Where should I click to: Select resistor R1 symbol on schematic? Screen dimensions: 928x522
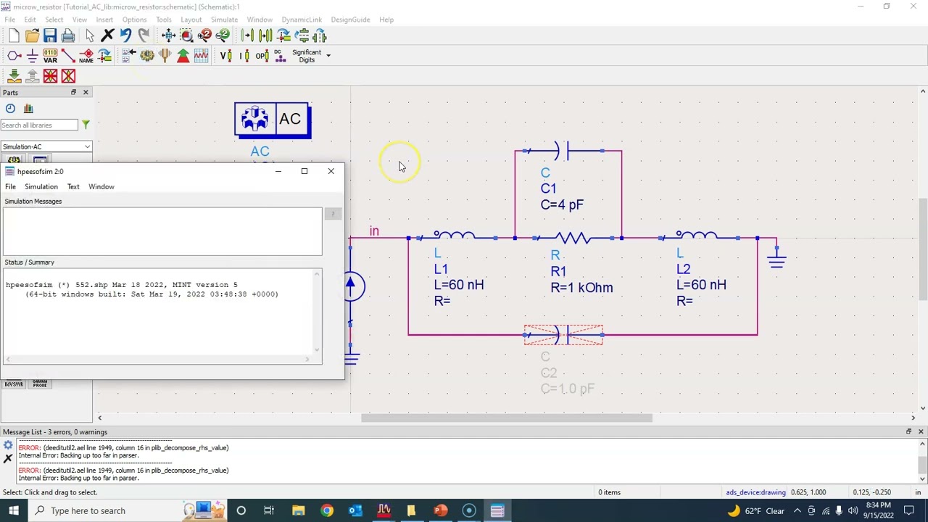574,238
